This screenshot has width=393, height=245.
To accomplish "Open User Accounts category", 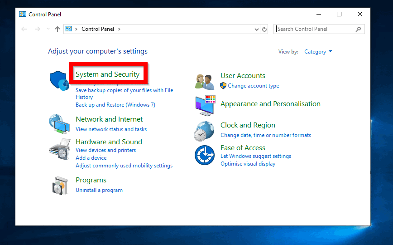I will pos(243,76).
